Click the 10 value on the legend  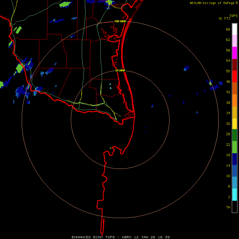[x=228, y=176]
